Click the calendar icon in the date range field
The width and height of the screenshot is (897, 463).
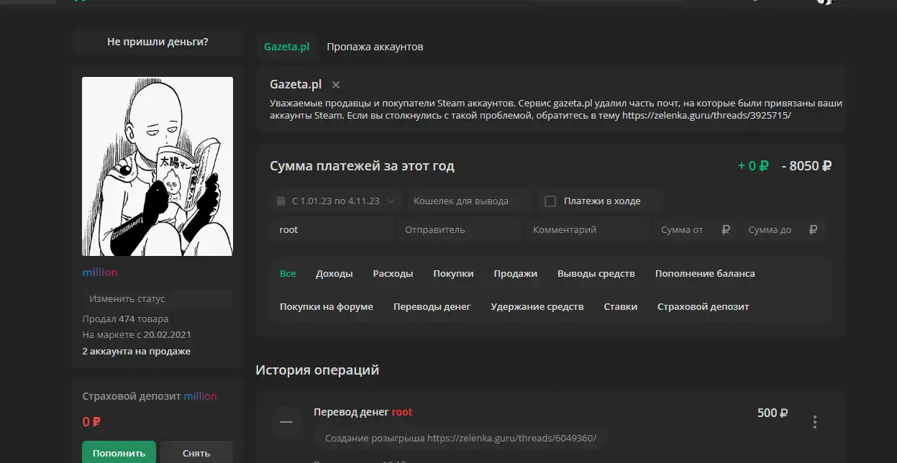(281, 201)
